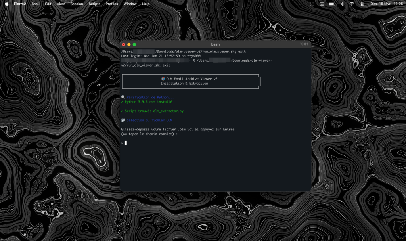Open the View menu
406x241 pixels.
point(61,4)
